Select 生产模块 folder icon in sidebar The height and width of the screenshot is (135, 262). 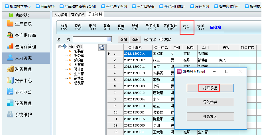tap(10, 24)
